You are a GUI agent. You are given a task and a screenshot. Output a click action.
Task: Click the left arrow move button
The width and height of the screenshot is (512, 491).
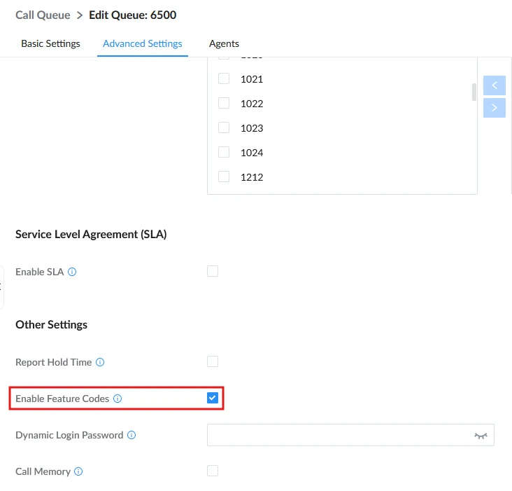[495, 85]
